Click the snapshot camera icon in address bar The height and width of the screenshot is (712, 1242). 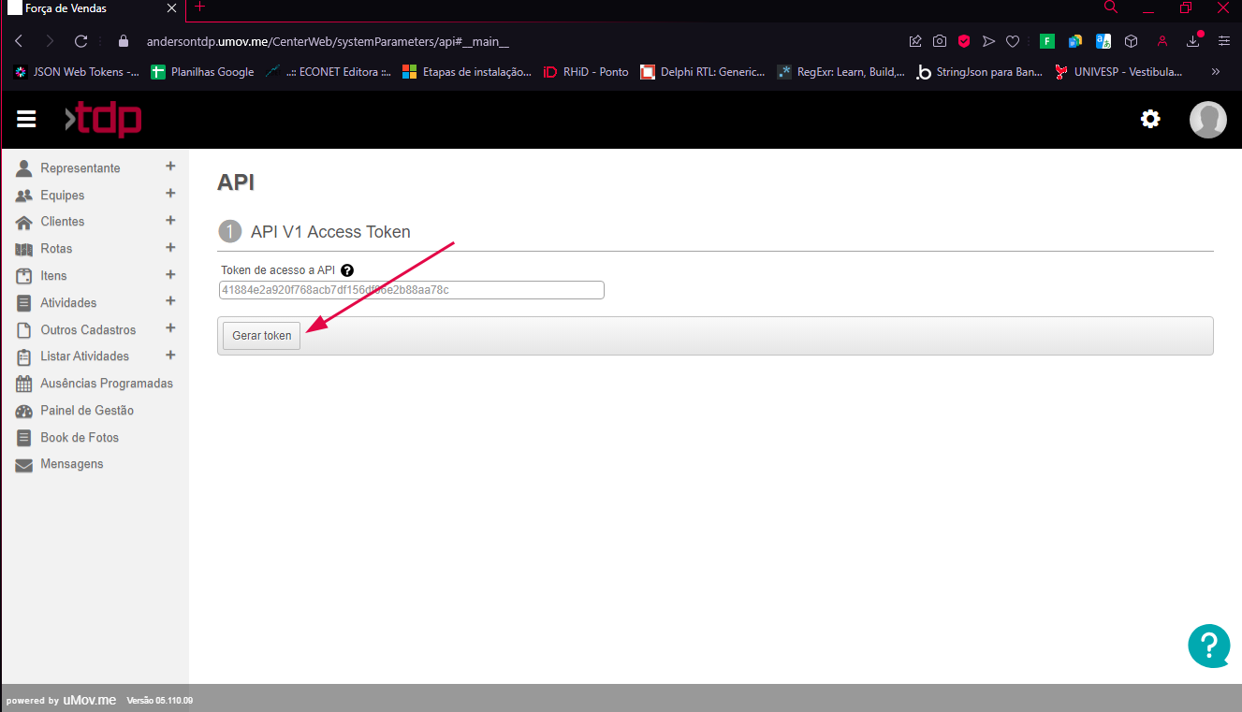click(940, 41)
